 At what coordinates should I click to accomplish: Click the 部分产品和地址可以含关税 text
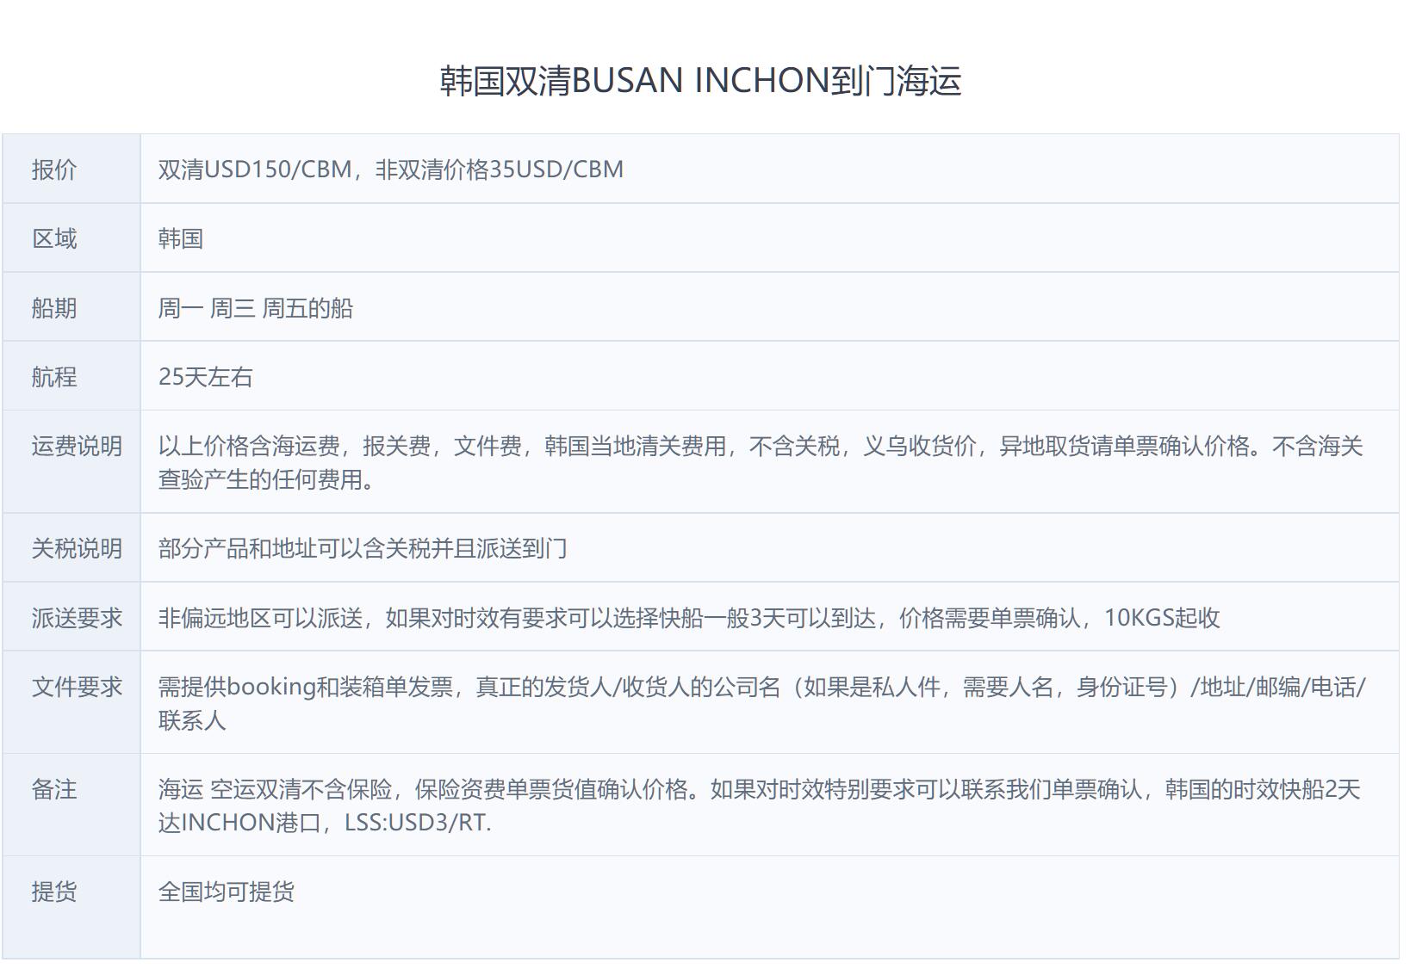[x=363, y=548]
